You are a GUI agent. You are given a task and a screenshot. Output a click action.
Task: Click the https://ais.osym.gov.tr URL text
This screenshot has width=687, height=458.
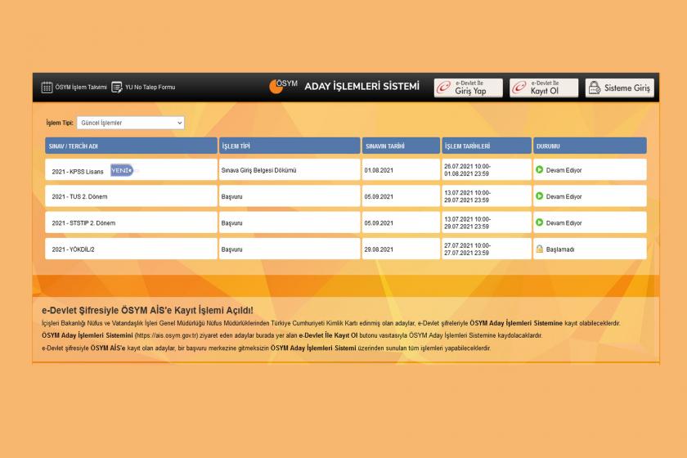166,335
